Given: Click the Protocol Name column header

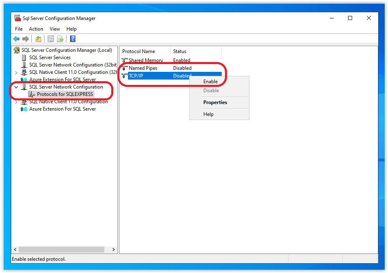Looking at the screenshot, I should (145, 51).
